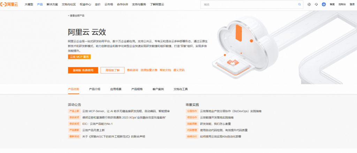Screen dimensions: 357x153
Task: Open the 查看全部产品 back link
Action: pyautogui.click(x=76, y=16)
